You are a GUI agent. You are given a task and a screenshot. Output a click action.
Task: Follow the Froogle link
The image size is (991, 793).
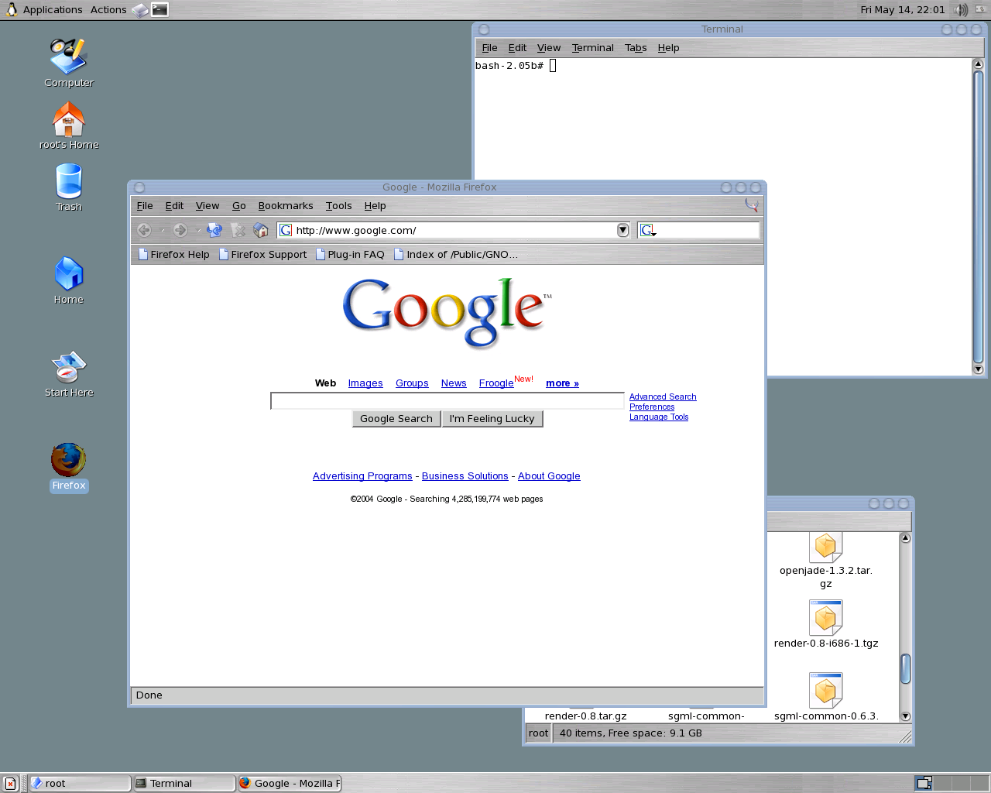(496, 383)
